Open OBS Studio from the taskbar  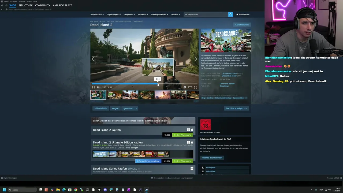(x=88, y=190)
